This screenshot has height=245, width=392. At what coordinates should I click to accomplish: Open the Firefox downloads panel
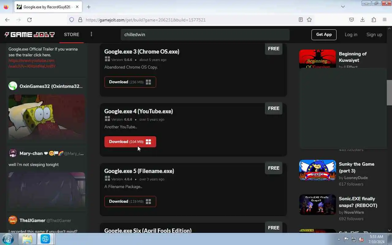362,20
